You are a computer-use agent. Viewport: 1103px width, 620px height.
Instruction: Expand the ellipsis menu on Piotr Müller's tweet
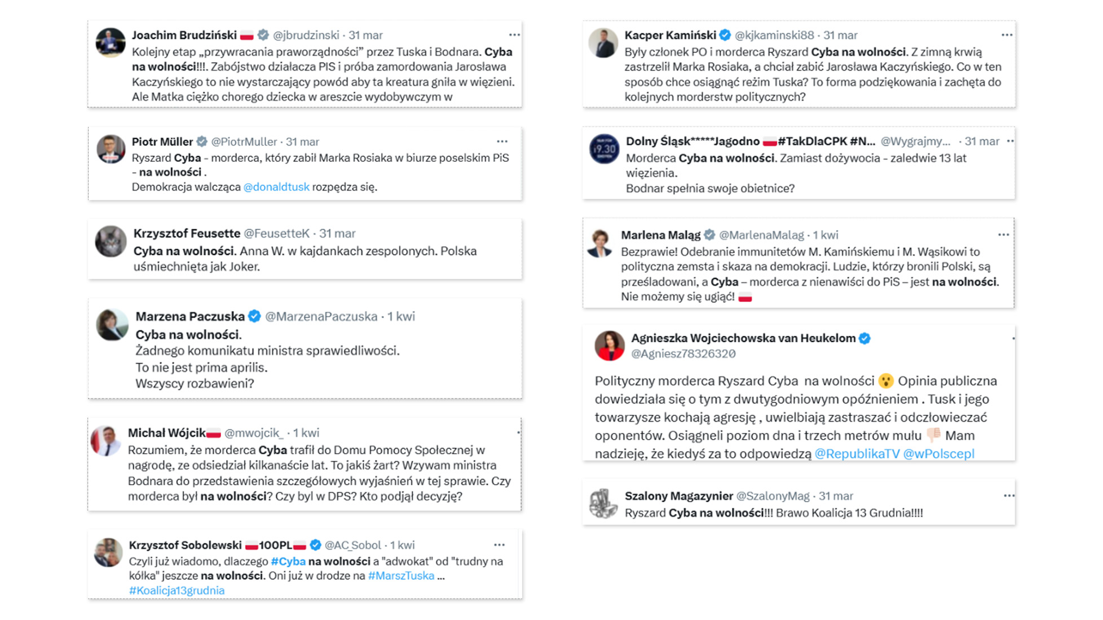(501, 141)
